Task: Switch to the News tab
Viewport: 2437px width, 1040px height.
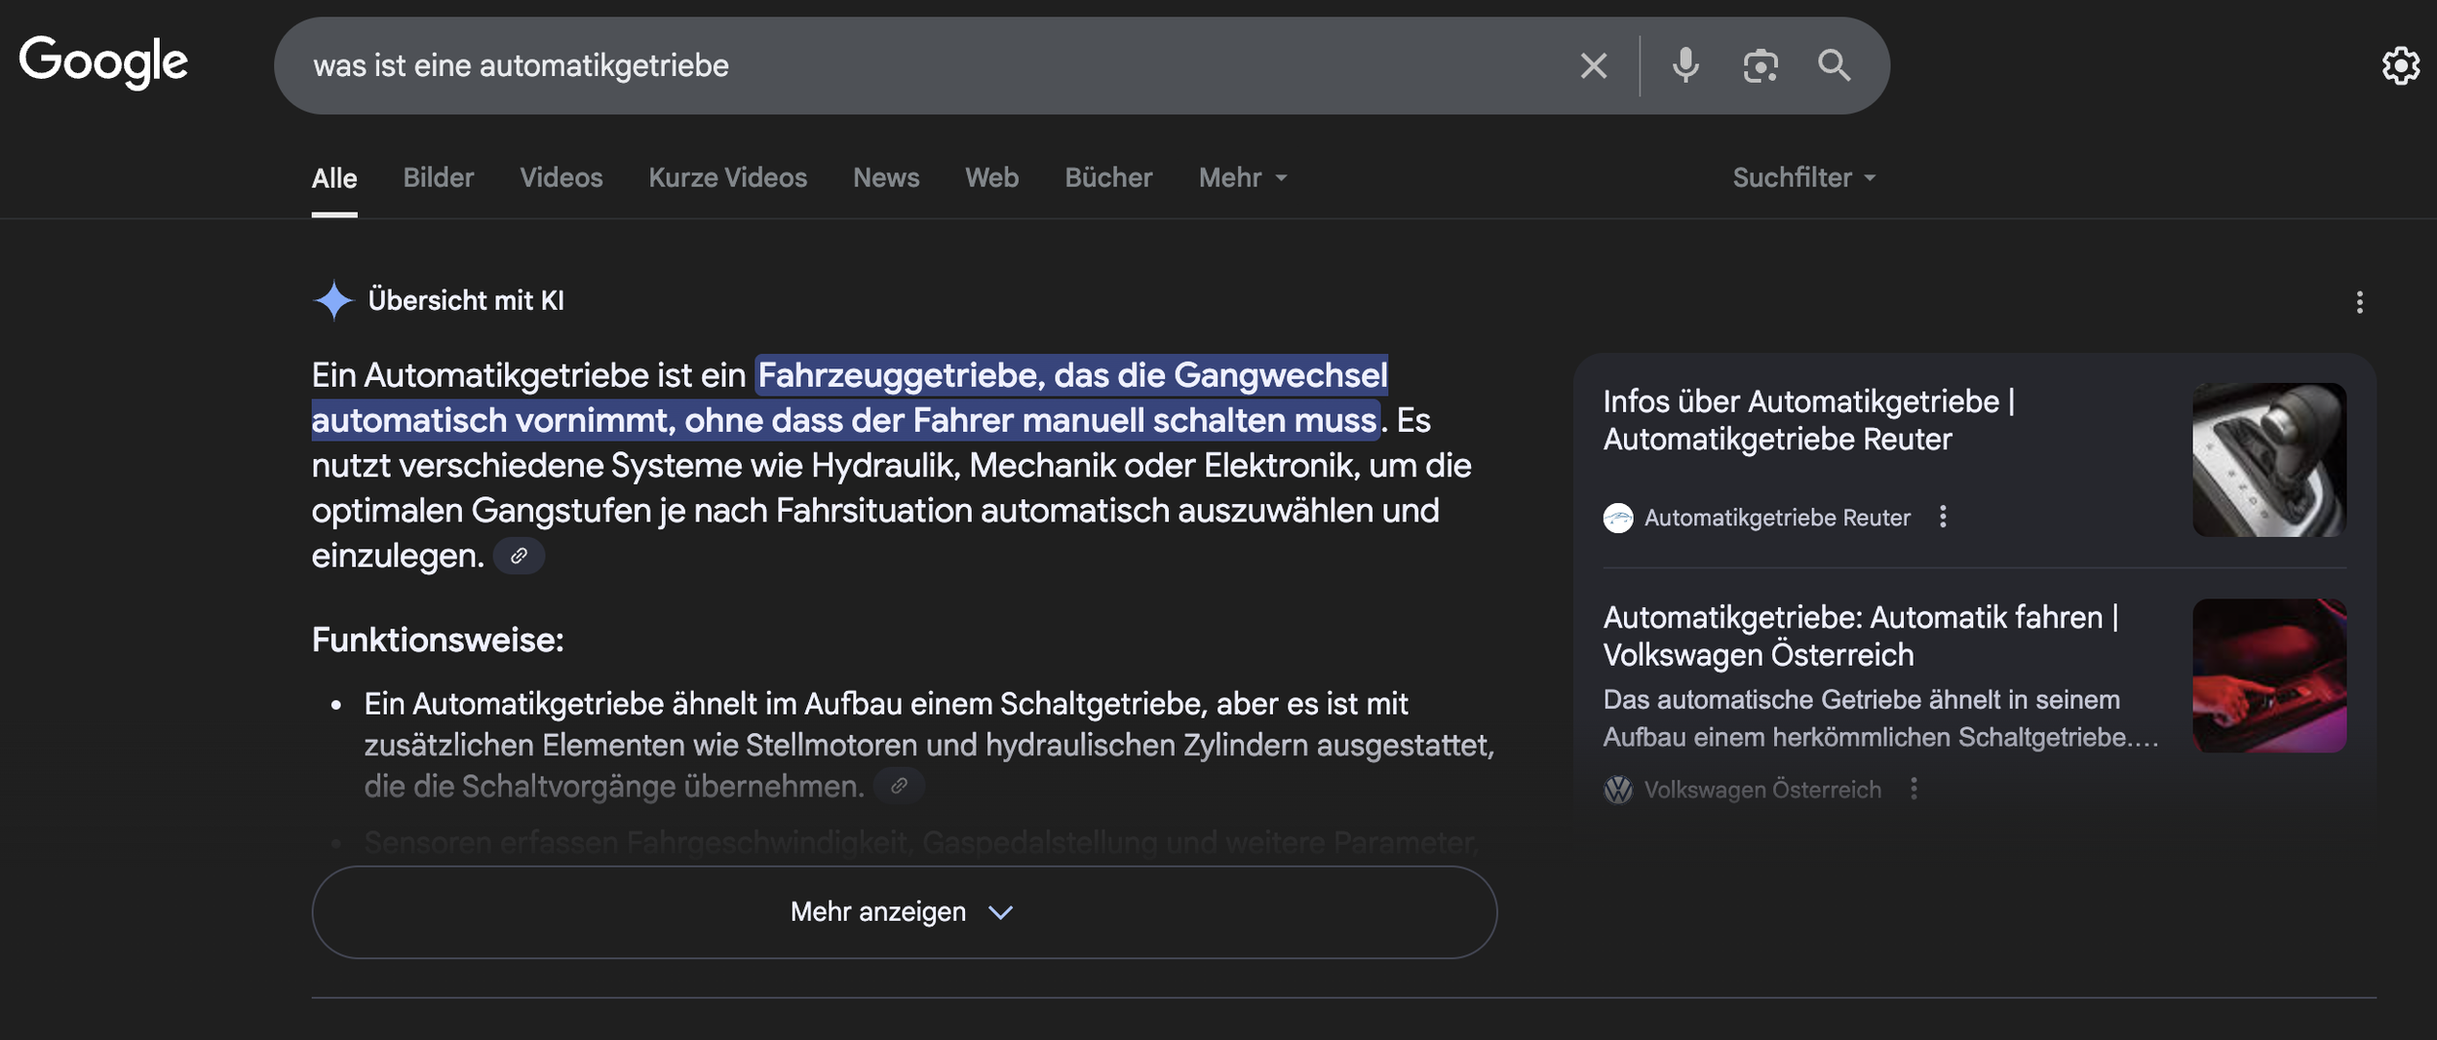Action: tap(886, 177)
